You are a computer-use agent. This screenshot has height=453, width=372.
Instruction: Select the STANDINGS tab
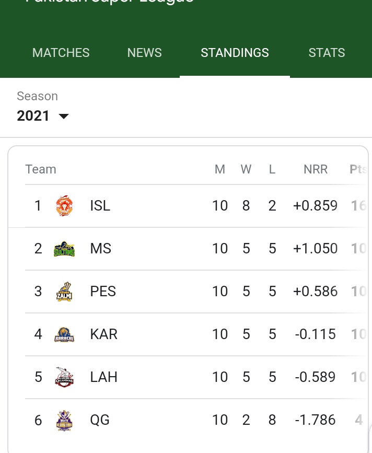tap(235, 53)
